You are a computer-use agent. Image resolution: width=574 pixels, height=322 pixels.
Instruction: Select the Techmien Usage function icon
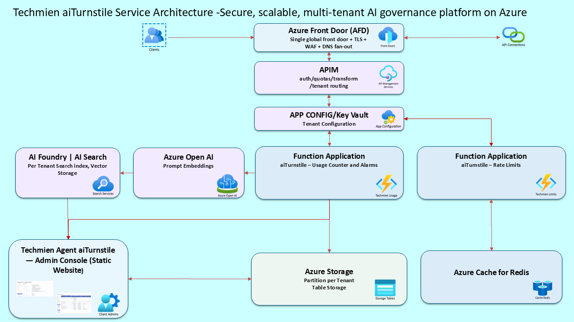coord(387,184)
